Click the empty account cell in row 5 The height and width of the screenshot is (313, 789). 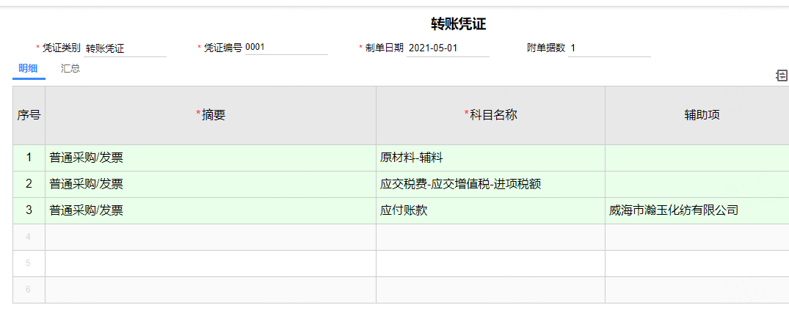(x=490, y=263)
